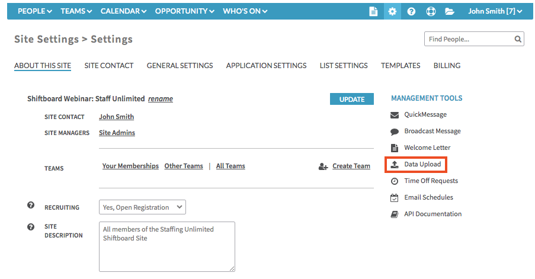Click the Site Settings > Settings heading
This screenshot has height=279, width=535.
point(73,39)
